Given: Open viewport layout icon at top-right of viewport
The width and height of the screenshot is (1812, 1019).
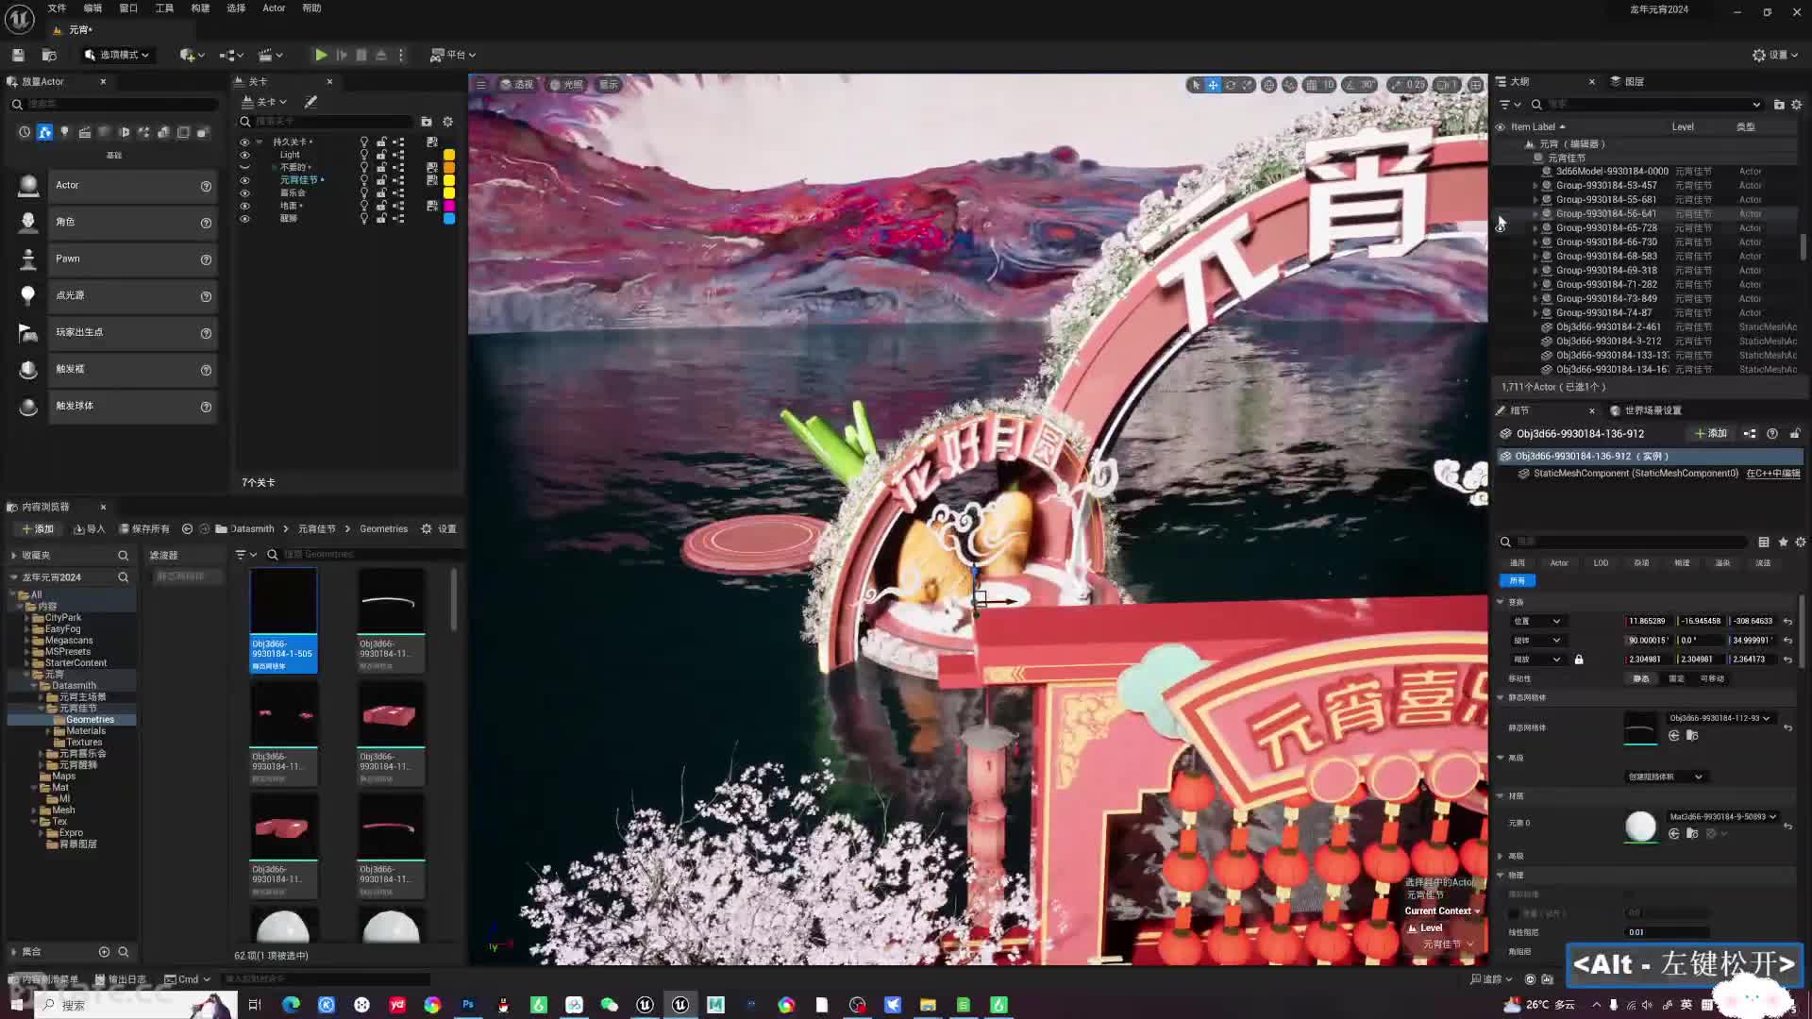Looking at the screenshot, I should pos(1476,85).
